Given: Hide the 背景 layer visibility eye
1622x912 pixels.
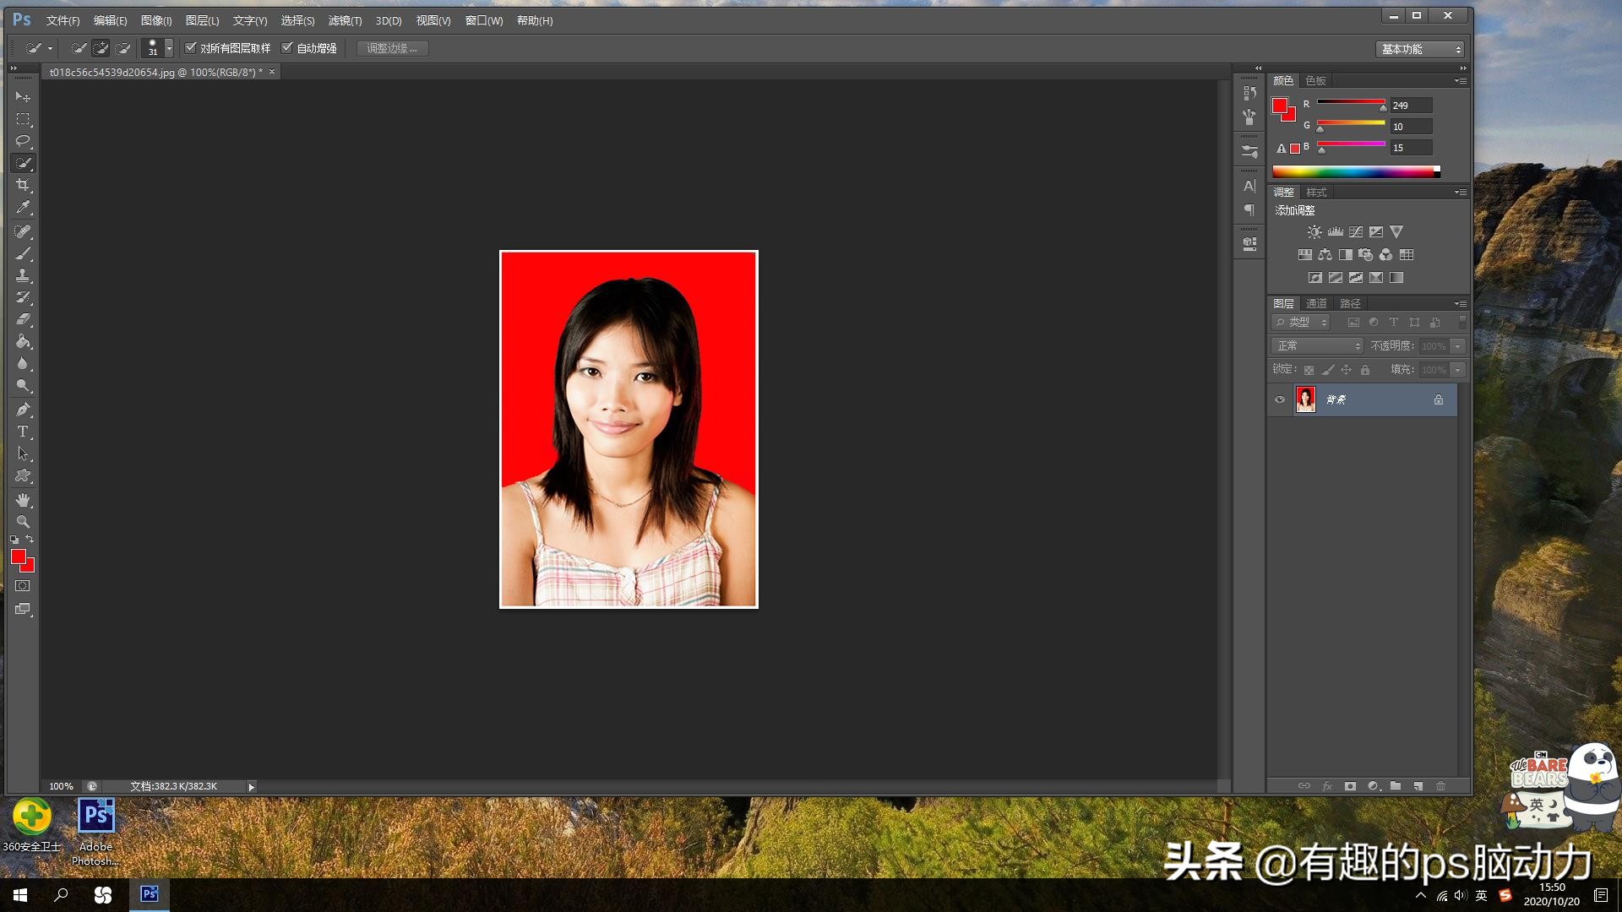Looking at the screenshot, I should click(1280, 399).
